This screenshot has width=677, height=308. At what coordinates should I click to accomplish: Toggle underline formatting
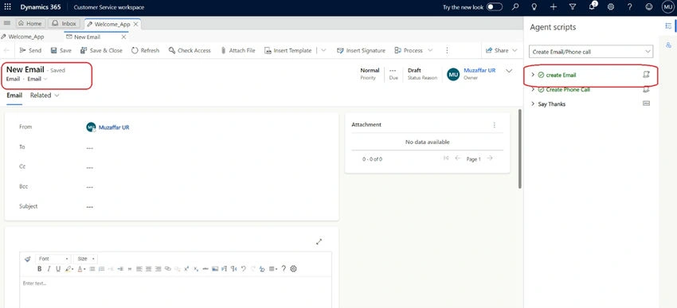click(58, 269)
